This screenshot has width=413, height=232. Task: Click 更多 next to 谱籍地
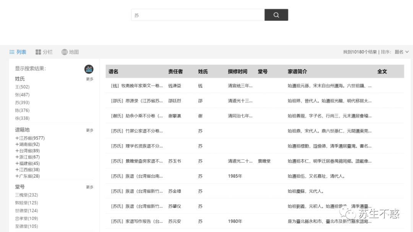pos(89,130)
